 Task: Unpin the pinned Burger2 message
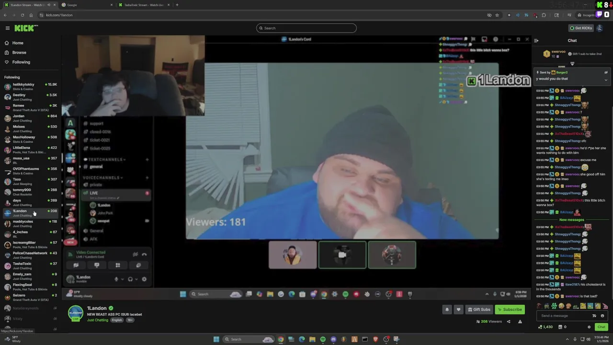coord(606,72)
